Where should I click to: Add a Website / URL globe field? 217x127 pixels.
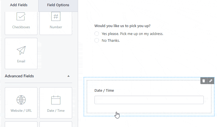(x=21, y=103)
